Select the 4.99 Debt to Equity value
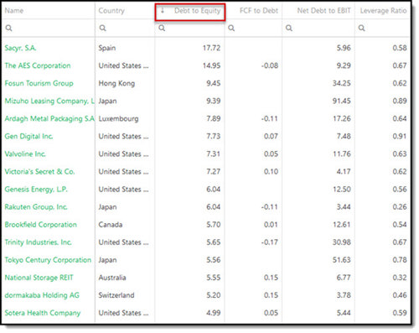Viewport: 419px width, 333px height. click(214, 313)
